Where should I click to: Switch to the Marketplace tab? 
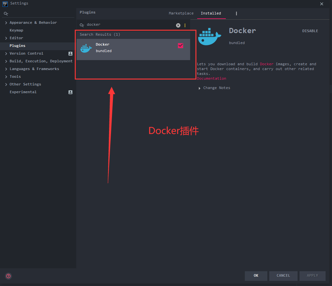(x=181, y=13)
